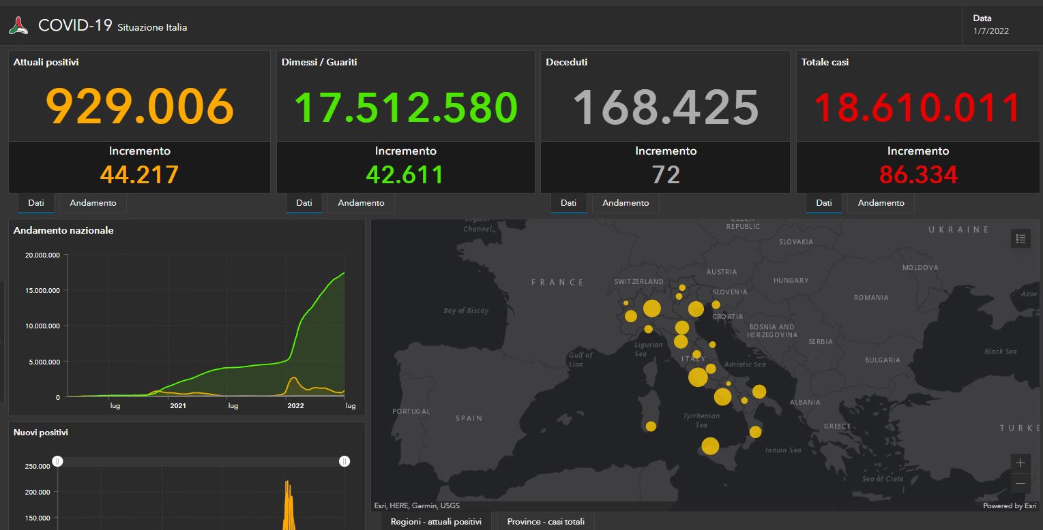This screenshot has width=1043, height=530.
Task: Click the green increment value 42.611
Action: [x=405, y=174]
